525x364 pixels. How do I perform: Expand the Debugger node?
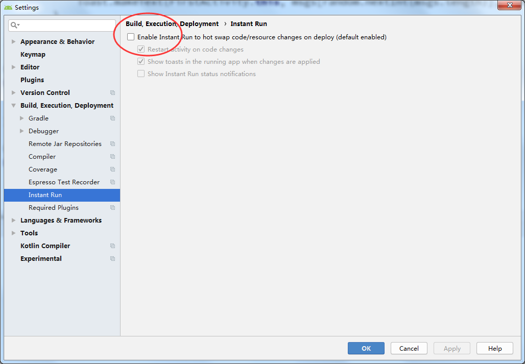click(22, 131)
